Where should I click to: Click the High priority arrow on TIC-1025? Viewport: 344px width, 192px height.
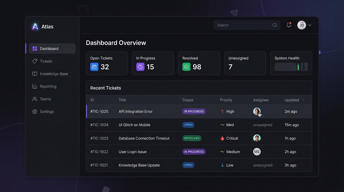222,111
